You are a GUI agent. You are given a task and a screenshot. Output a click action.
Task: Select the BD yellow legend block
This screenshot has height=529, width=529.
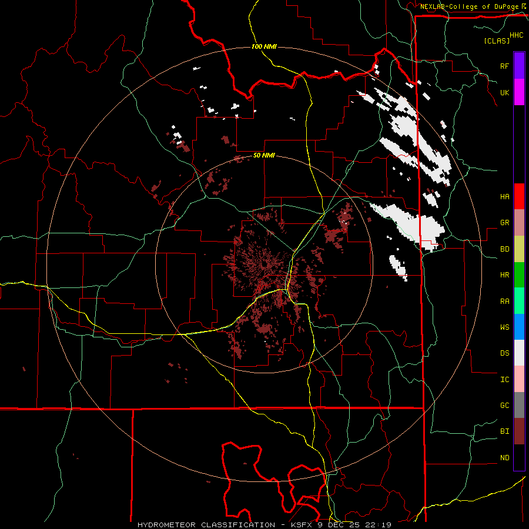tap(519, 249)
